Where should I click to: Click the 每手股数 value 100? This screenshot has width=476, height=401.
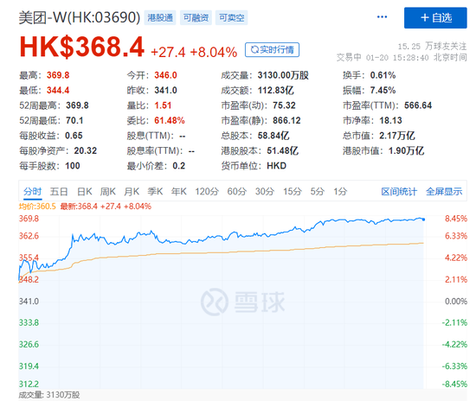72,166
